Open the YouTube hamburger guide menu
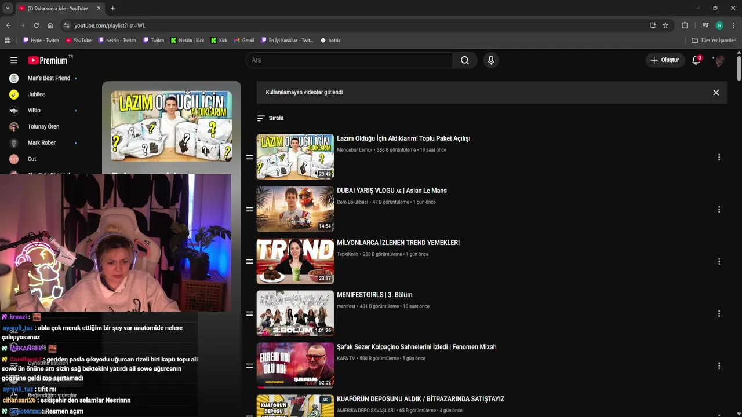Image resolution: width=742 pixels, height=417 pixels. click(14, 60)
